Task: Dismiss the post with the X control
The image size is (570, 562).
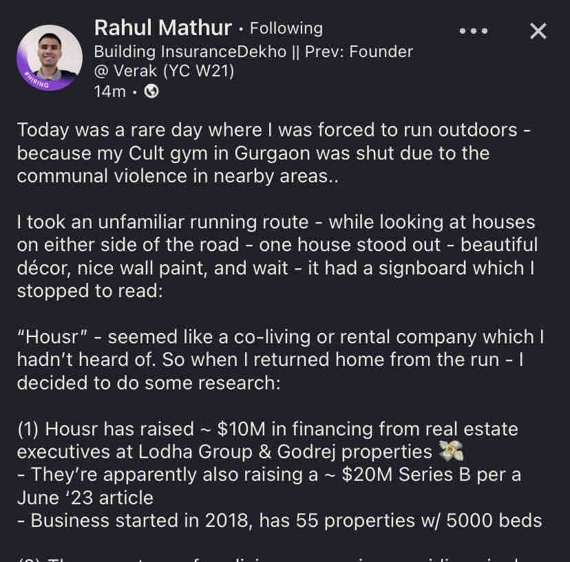Action: point(538,30)
